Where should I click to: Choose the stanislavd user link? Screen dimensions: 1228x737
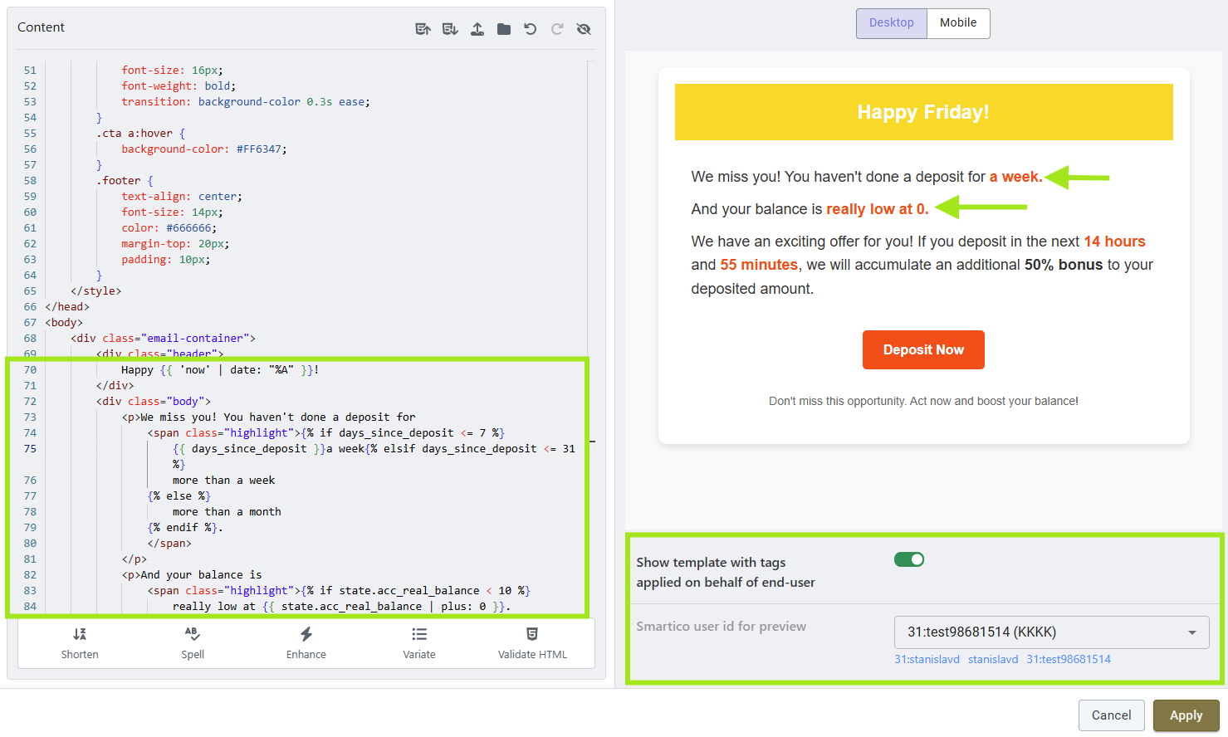(992, 659)
